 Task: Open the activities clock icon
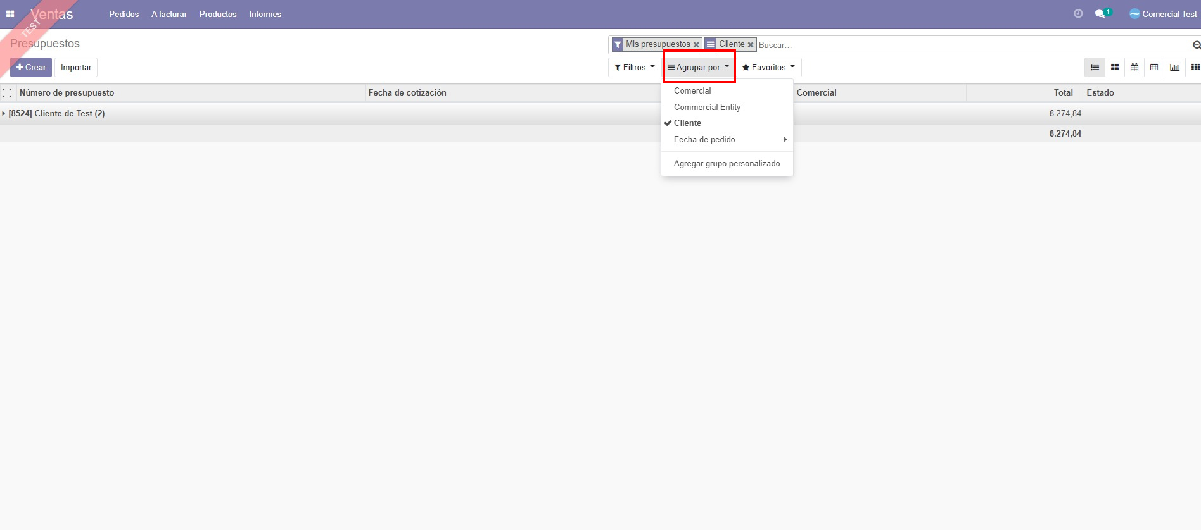(1078, 14)
